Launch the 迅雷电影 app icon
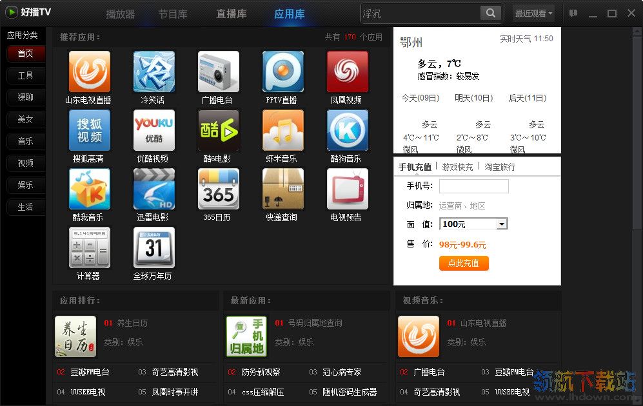 tap(153, 189)
